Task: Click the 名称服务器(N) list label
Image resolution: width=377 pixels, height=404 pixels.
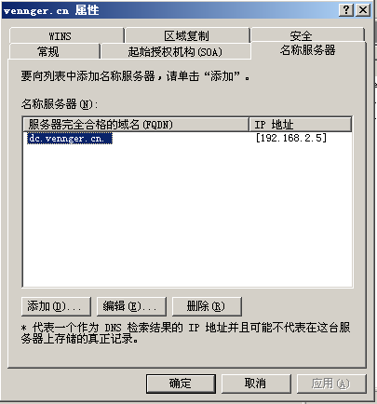Action: (x=60, y=104)
